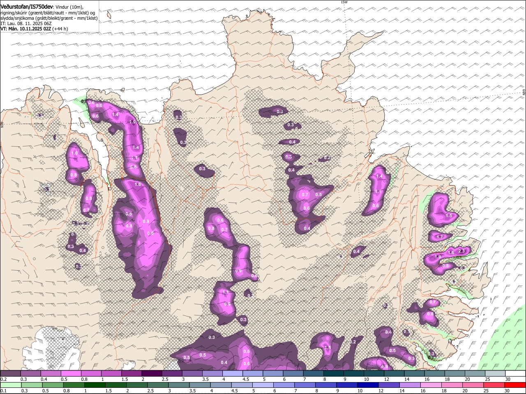Select the rain legend swatch labeled 0.1

(x=10, y=385)
